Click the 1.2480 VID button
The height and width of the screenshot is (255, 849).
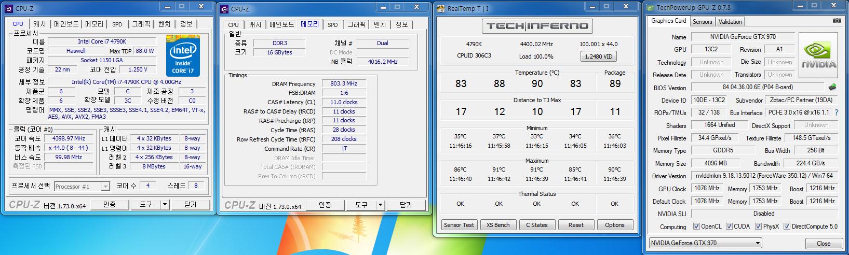[599, 56]
